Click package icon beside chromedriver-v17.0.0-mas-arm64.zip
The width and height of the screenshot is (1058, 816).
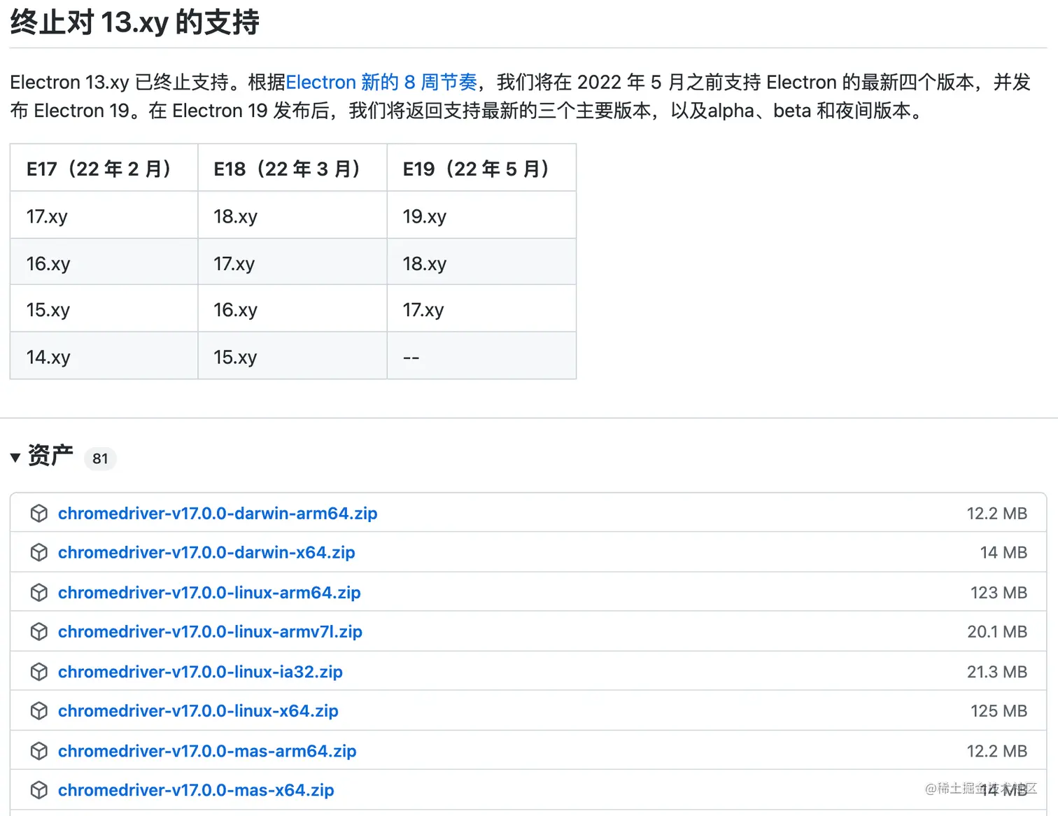39,750
